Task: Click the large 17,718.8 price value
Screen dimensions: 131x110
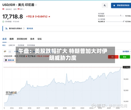Action: [x=13, y=16]
